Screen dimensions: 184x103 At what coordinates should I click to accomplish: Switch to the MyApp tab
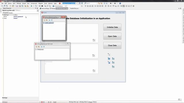click(52, 9)
